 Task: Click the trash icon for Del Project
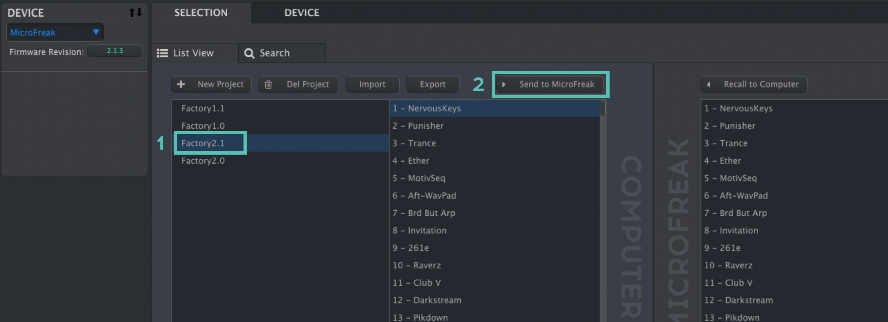coord(268,85)
